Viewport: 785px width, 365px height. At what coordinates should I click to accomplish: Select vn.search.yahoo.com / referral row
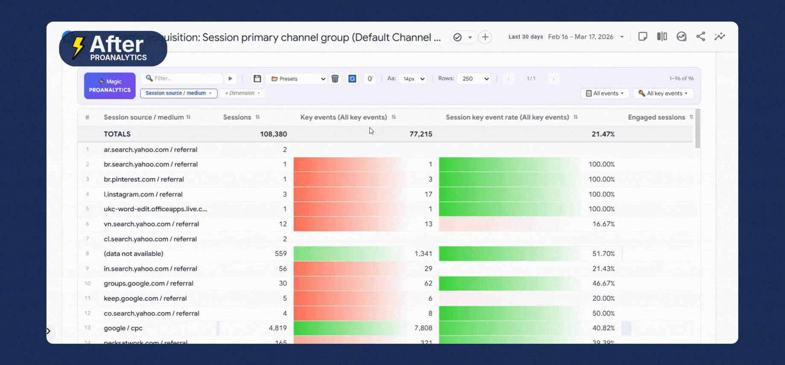click(385, 224)
